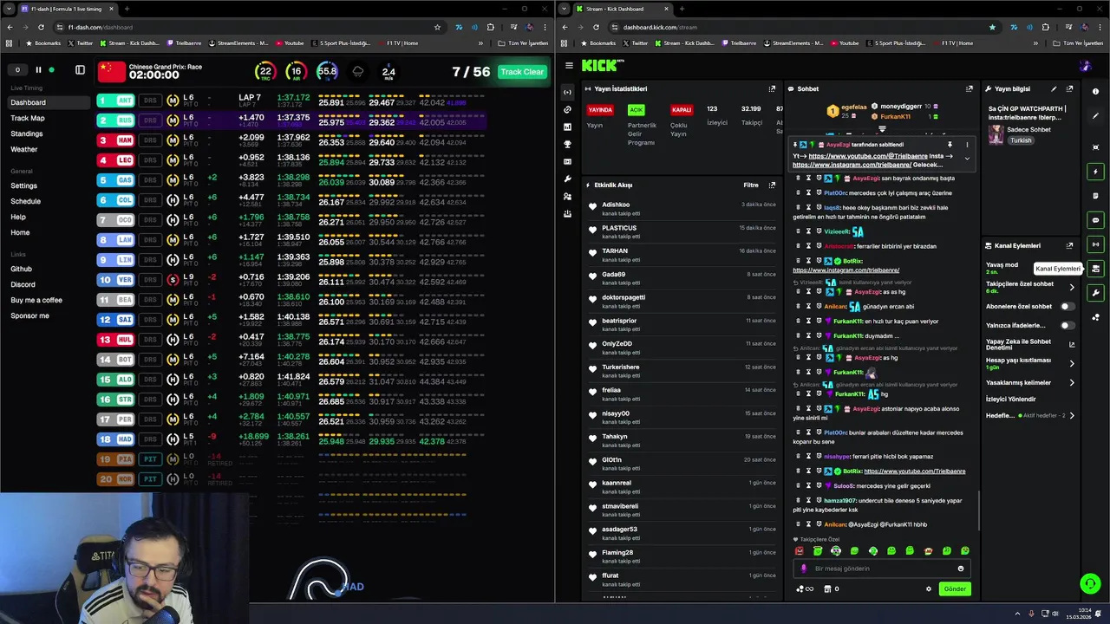Open the trophy icon in Kick sidebar
1110x624 pixels.
(x=567, y=144)
